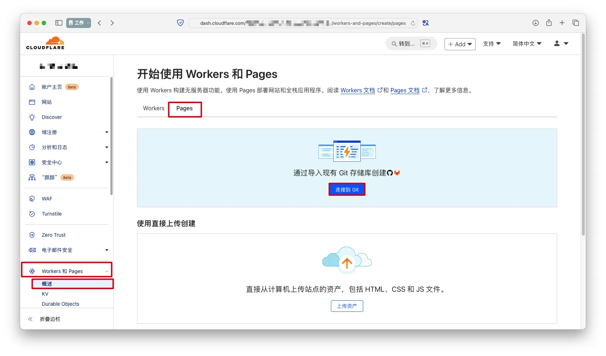606x356 pixels.
Task: Click the 安全中心 icon
Action: point(32,162)
